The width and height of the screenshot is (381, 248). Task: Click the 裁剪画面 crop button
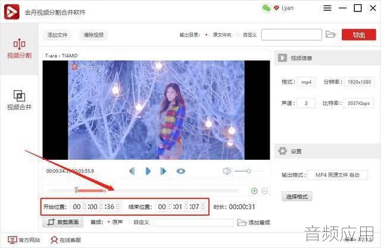(63, 222)
